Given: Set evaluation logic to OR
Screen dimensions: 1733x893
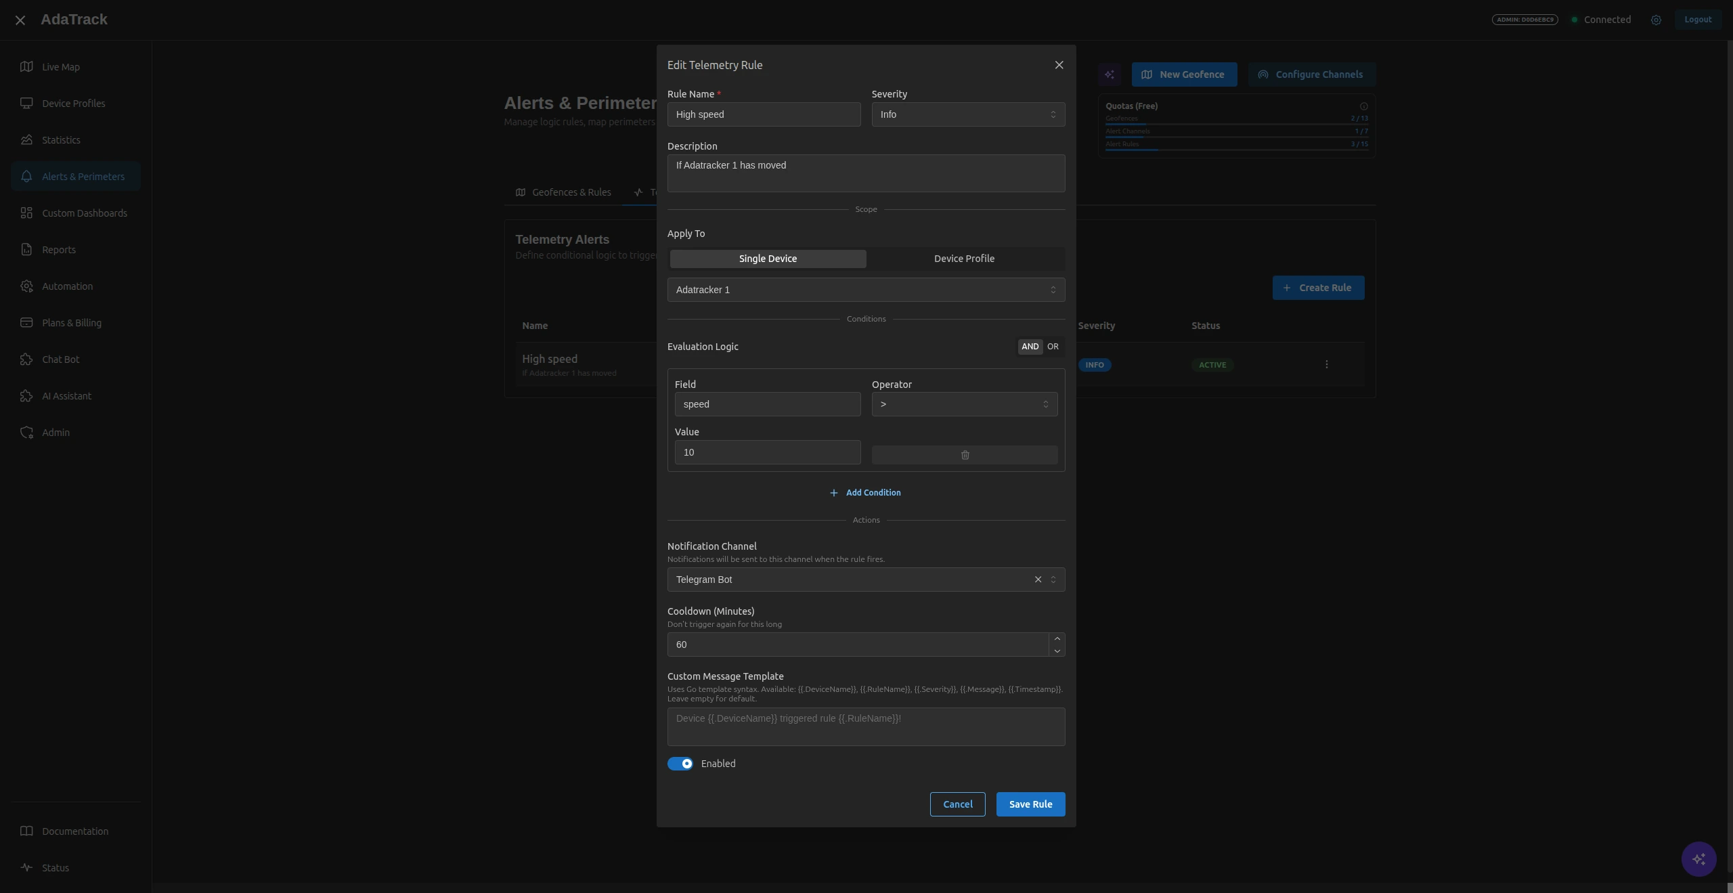Looking at the screenshot, I should (x=1053, y=347).
